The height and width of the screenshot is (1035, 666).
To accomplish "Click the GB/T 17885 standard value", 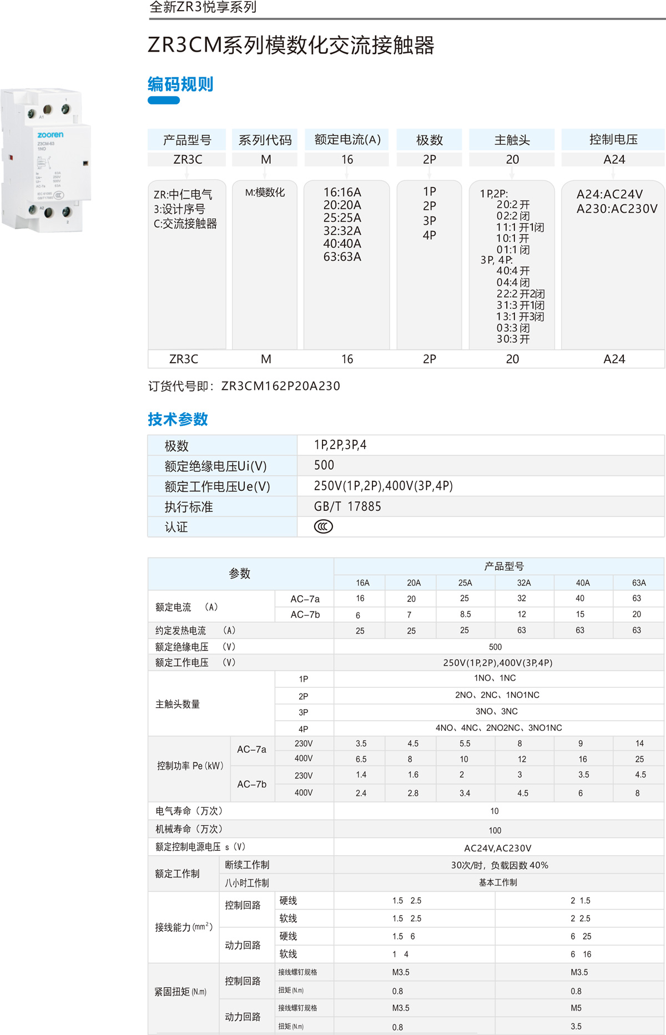I will pos(347,506).
